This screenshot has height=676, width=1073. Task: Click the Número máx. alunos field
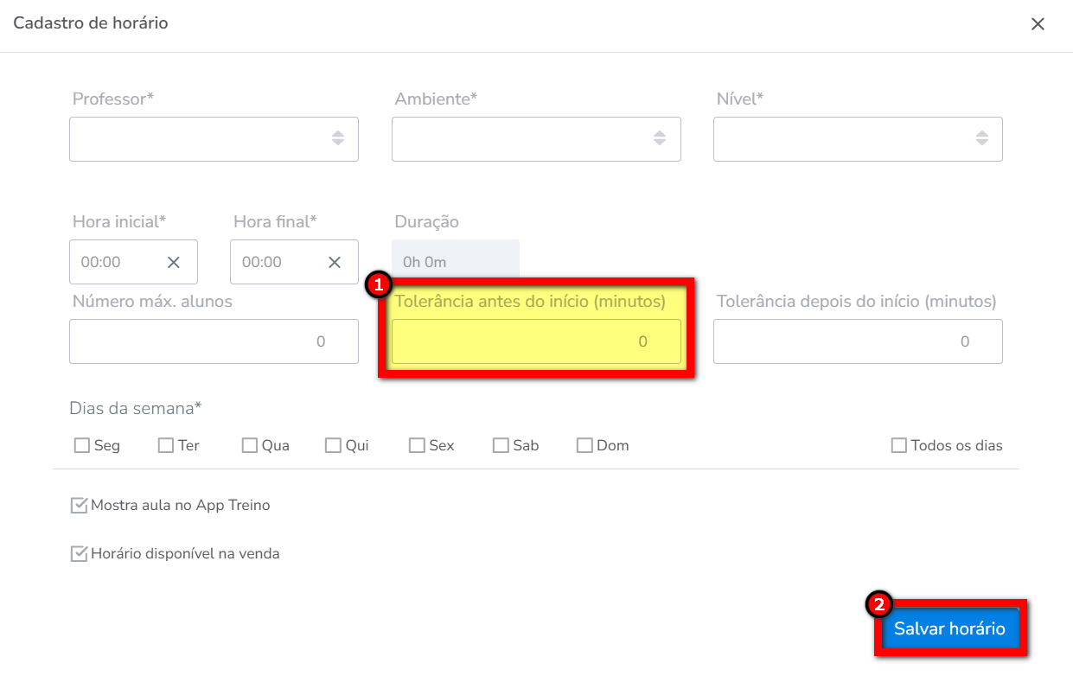[214, 341]
